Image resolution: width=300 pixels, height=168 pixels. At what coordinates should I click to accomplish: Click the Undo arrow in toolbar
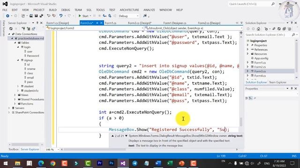[x=60, y=16]
